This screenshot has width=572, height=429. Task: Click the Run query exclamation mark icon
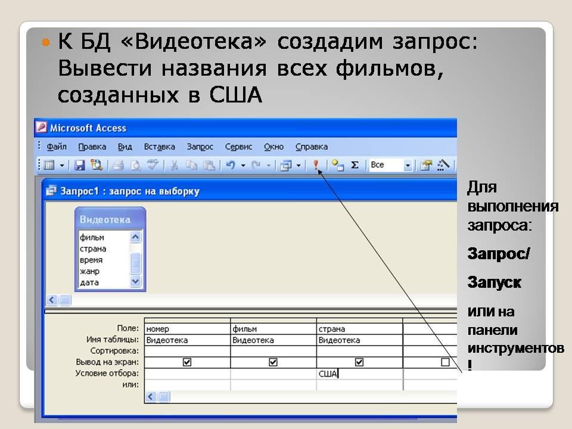[316, 165]
